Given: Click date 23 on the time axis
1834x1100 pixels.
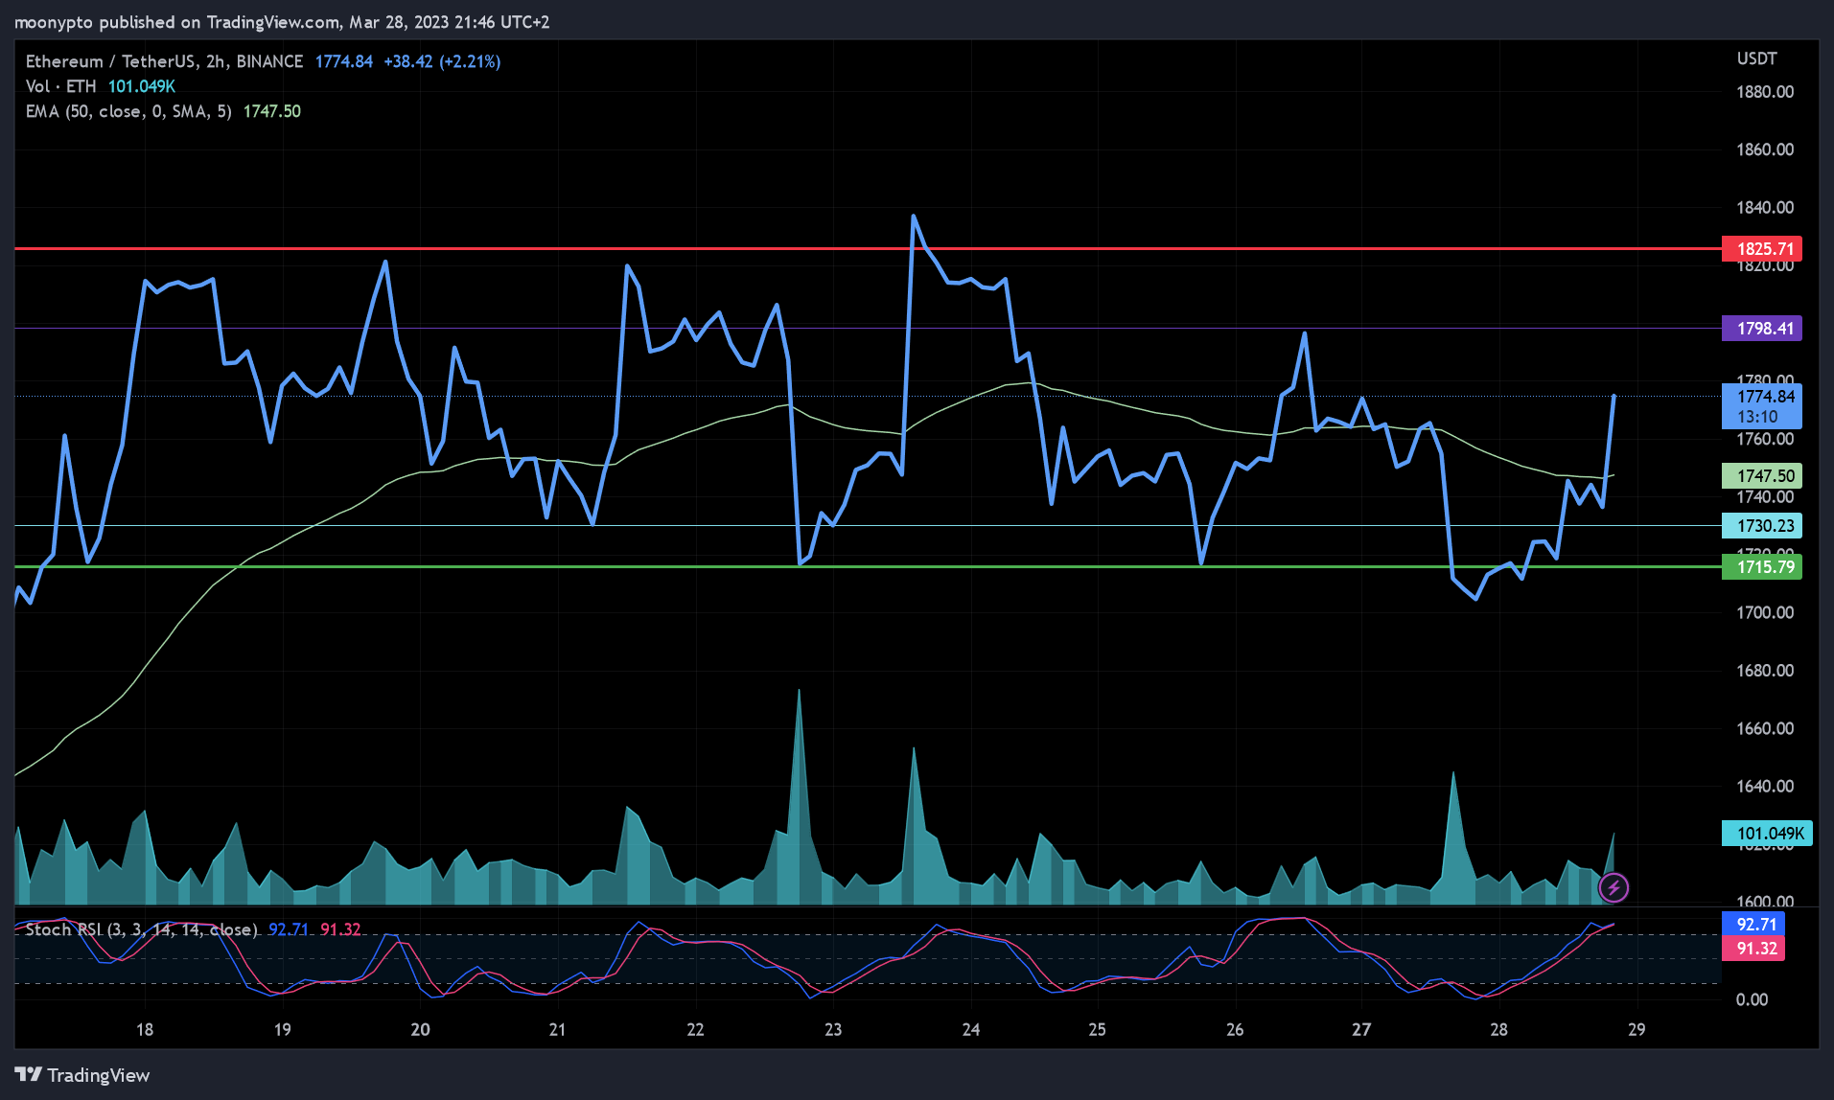Looking at the screenshot, I should click(833, 1029).
